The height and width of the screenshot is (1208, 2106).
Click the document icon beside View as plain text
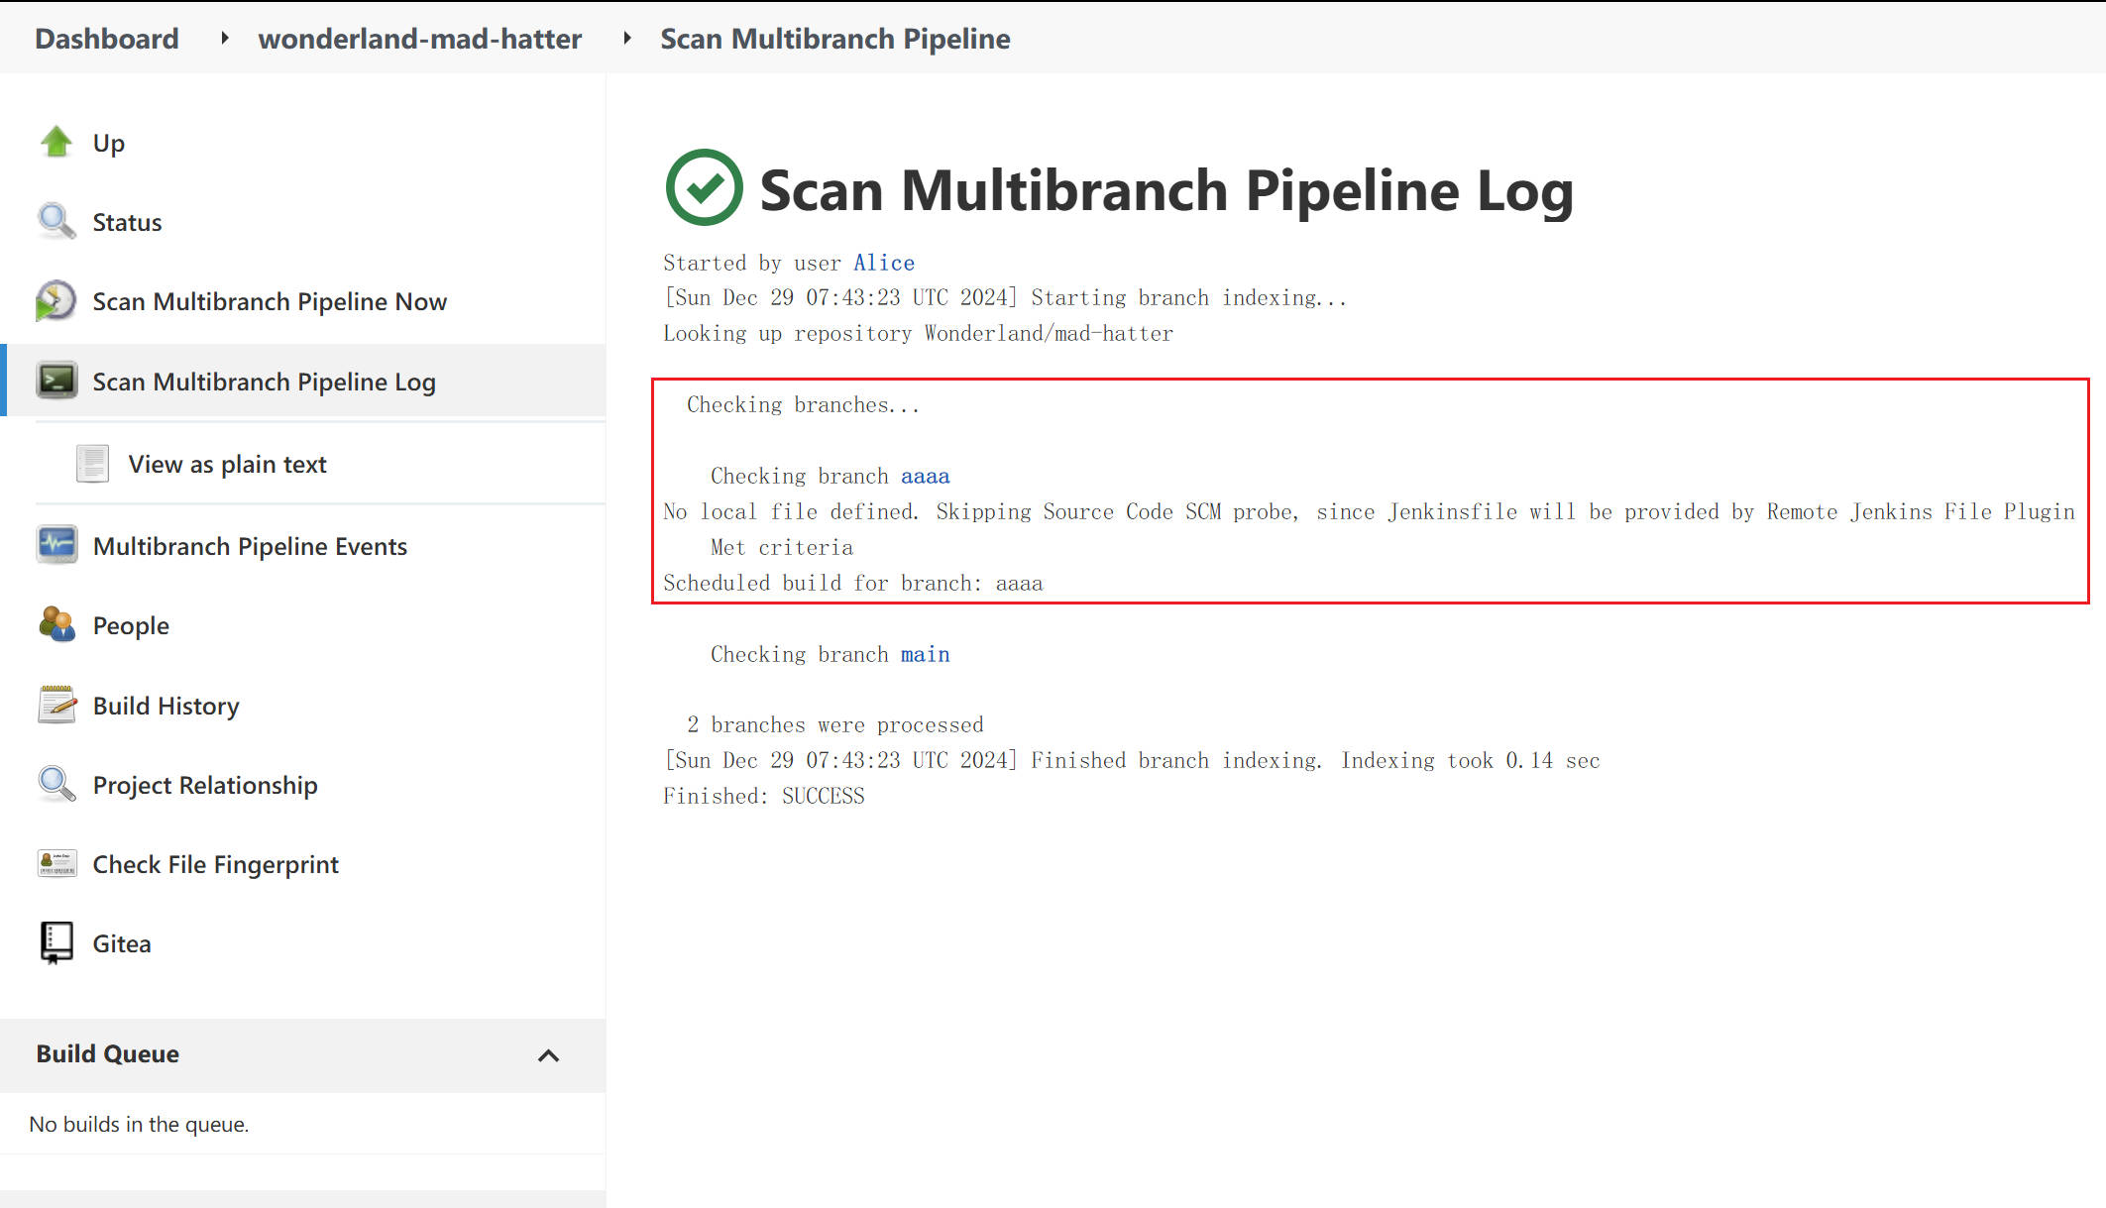click(x=92, y=464)
